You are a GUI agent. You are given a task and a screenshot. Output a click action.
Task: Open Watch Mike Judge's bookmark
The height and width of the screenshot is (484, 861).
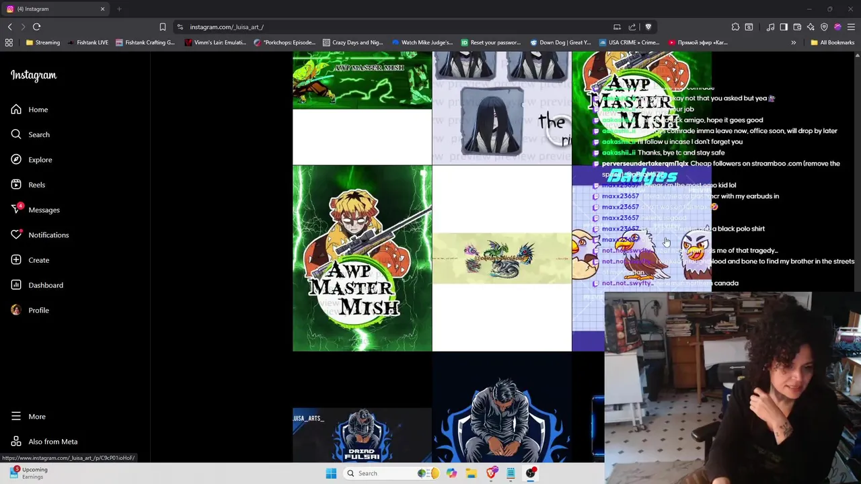pyautogui.click(x=422, y=42)
